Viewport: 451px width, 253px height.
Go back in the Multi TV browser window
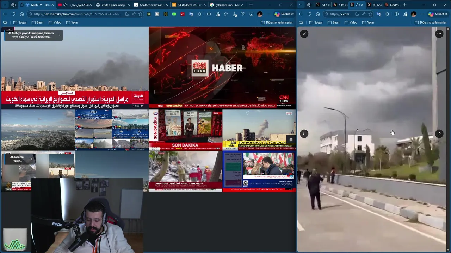point(5,14)
